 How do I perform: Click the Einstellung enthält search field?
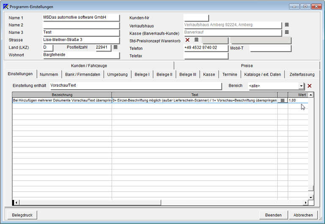click(136, 86)
